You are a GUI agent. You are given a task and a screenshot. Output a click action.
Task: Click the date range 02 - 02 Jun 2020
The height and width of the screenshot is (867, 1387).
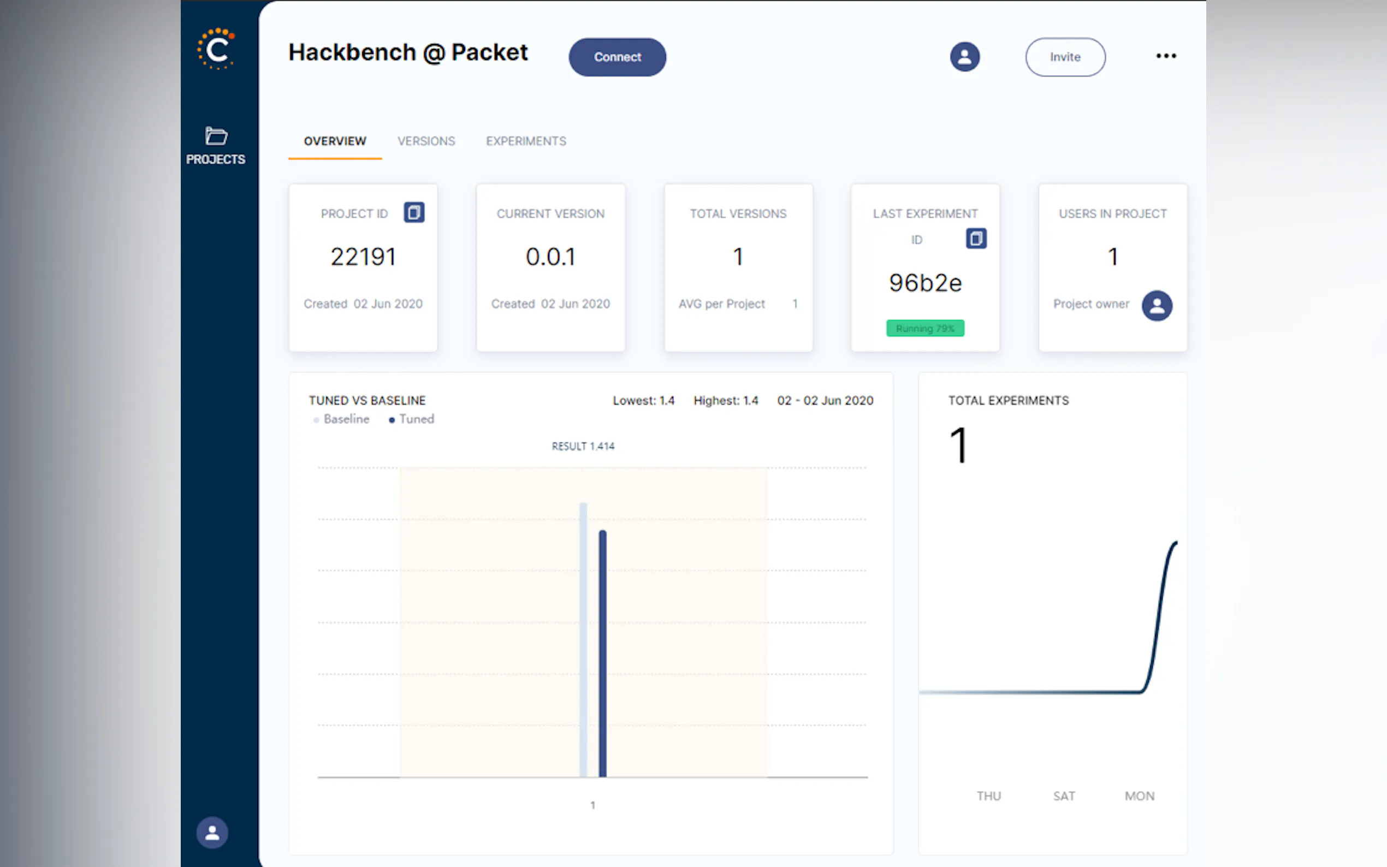pyautogui.click(x=825, y=400)
